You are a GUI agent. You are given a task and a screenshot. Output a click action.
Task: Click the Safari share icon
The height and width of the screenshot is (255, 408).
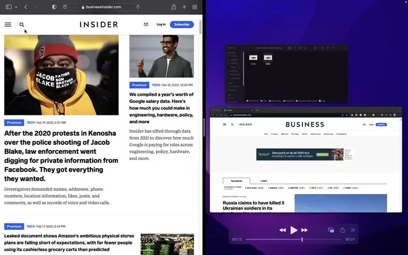click(173, 7)
